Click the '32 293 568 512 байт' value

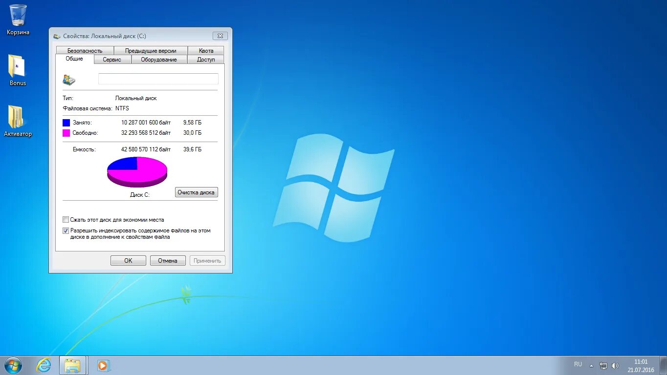pos(146,133)
